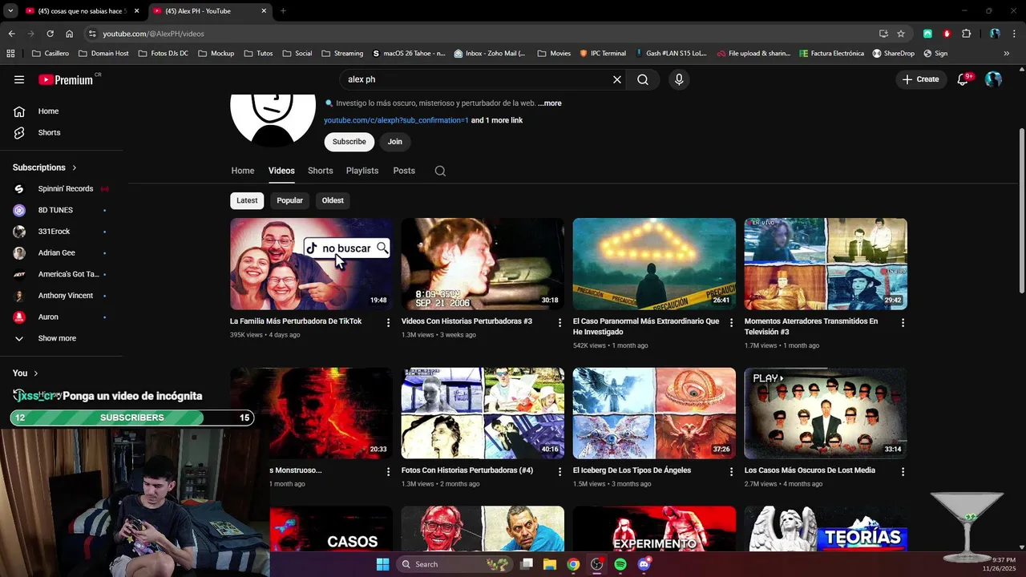
Task: Open options for Fotos Con Historias Perturbadoras (#4)
Action: [x=560, y=471]
